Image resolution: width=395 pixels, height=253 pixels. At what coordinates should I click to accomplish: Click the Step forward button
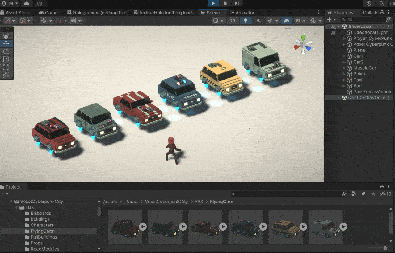click(x=237, y=3)
